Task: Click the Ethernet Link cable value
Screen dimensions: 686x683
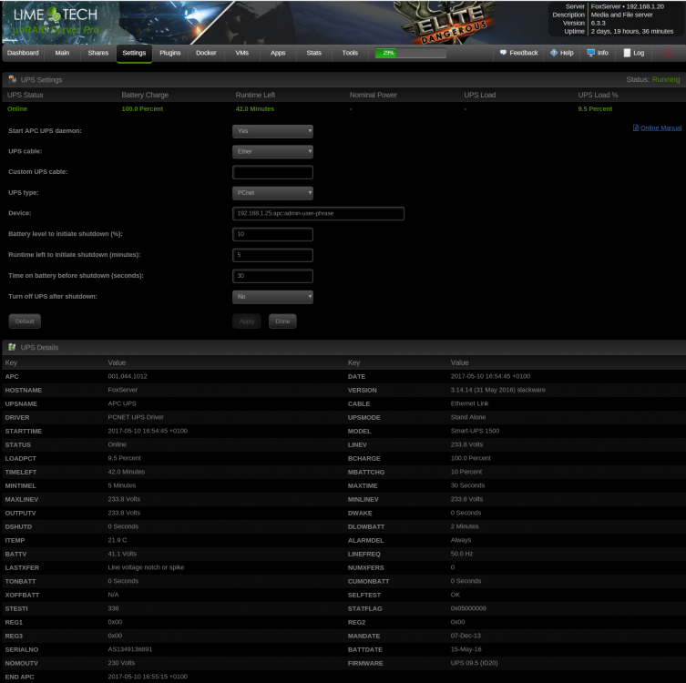Action: [469, 403]
